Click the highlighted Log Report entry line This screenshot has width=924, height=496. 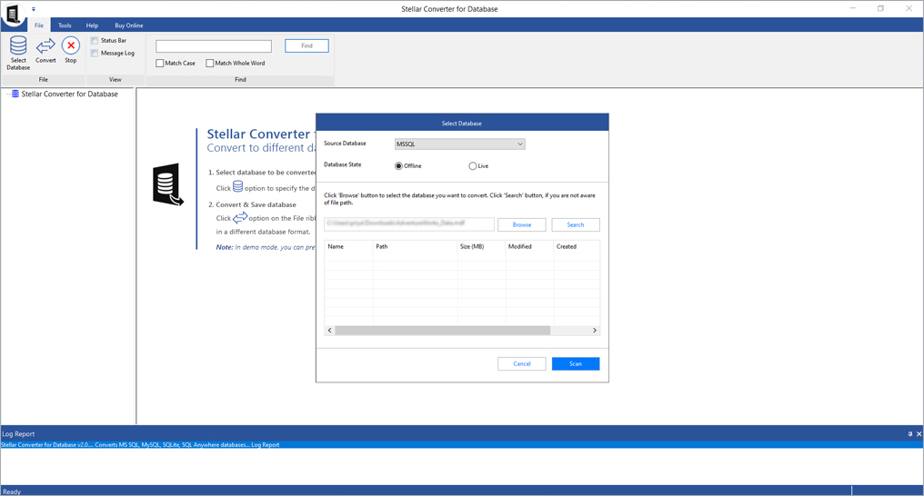point(462,445)
